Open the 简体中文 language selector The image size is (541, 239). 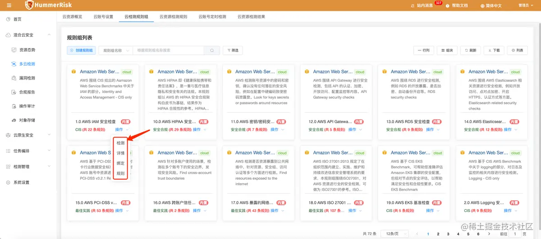tap(491, 6)
